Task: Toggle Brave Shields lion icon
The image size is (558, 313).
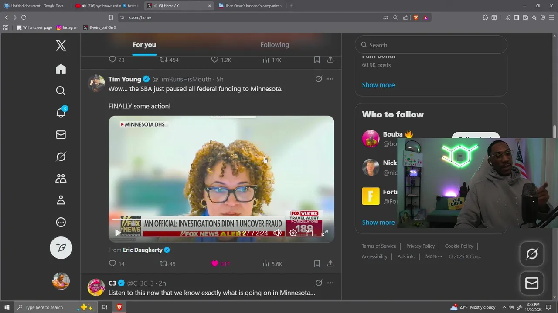Action: pos(416,17)
